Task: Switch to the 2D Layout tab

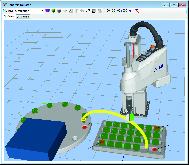Action: (x=23, y=17)
